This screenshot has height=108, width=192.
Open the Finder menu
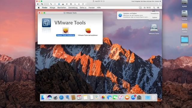(45, 7)
